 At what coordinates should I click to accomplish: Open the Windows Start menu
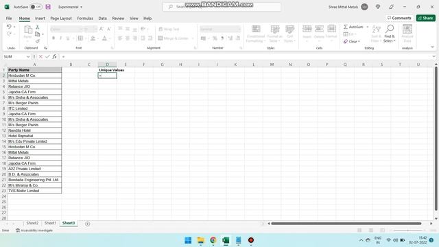click(188, 240)
